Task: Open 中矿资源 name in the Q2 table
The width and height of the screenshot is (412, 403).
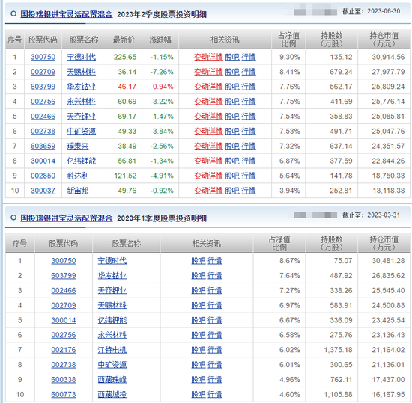Action: click(x=81, y=131)
